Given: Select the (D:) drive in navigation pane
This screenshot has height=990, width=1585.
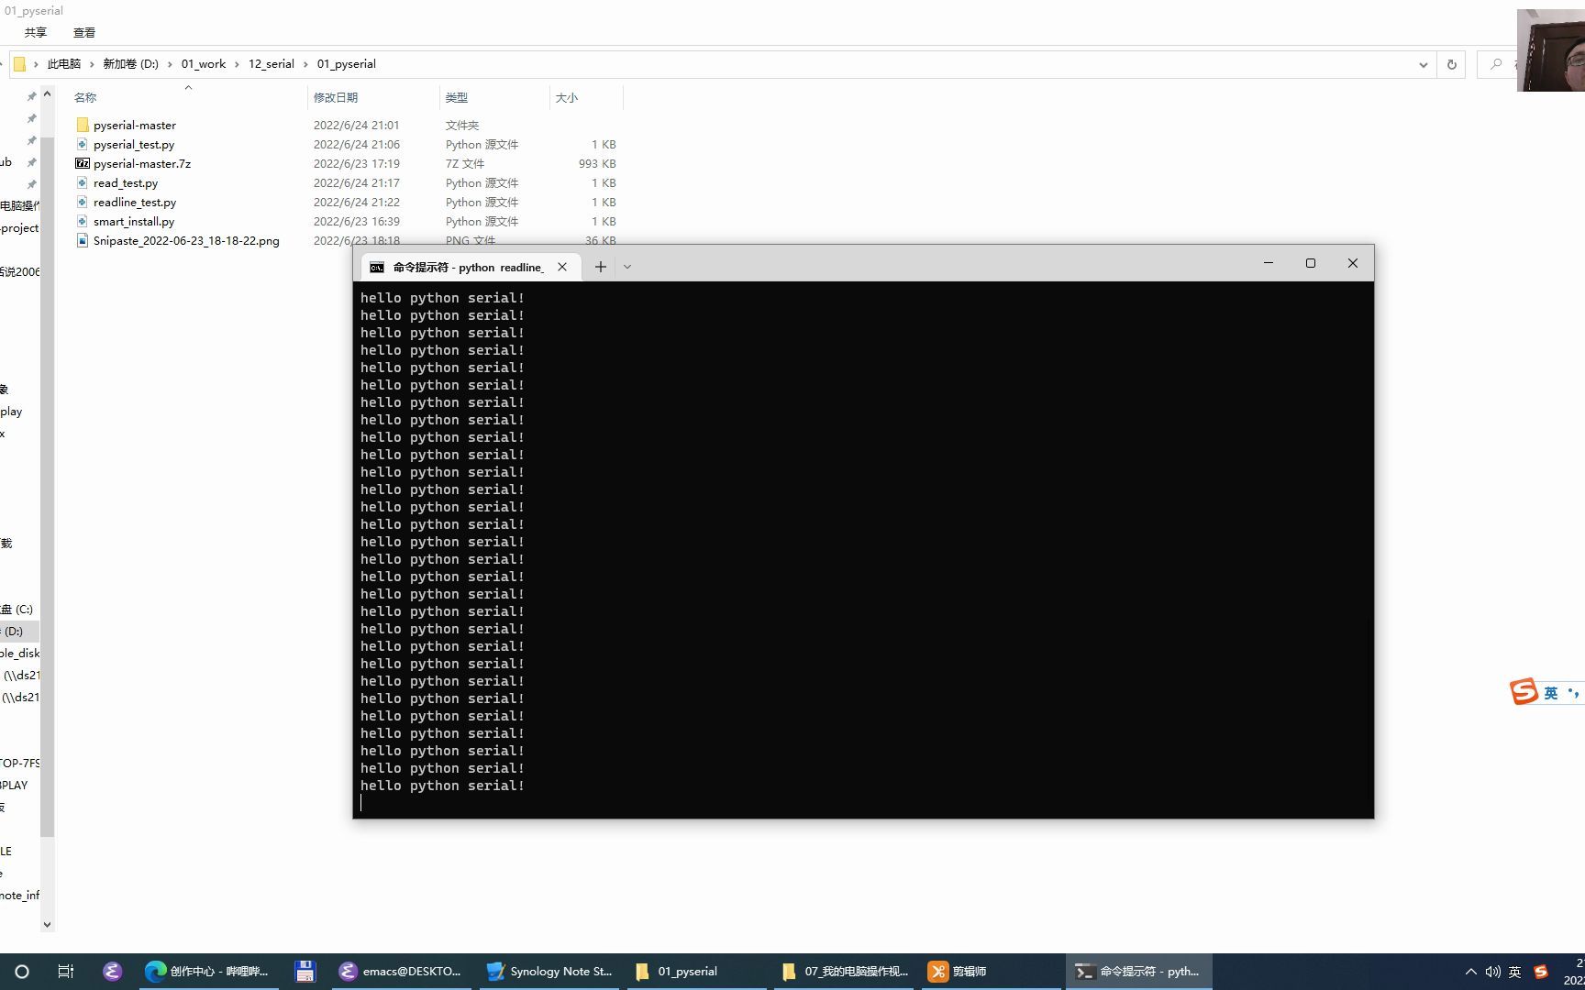Looking at the screenshot, I should point(19,631).
